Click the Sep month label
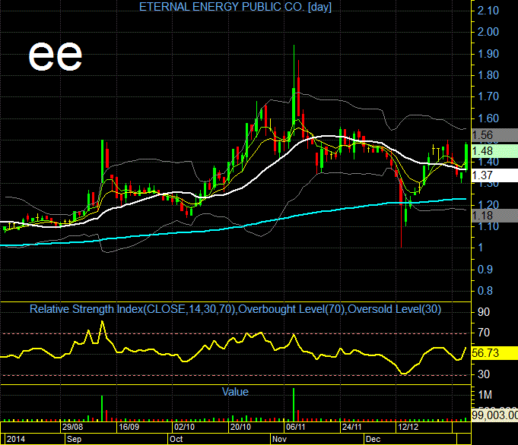 tap(74, 439)
